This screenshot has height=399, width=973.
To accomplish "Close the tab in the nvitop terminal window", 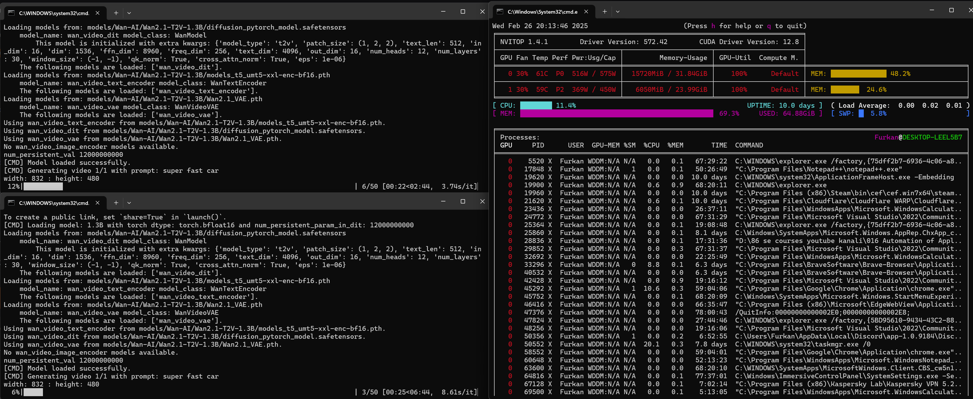I will coord(586,11).
